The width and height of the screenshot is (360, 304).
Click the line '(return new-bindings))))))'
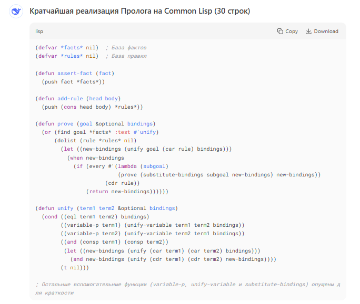127,192
